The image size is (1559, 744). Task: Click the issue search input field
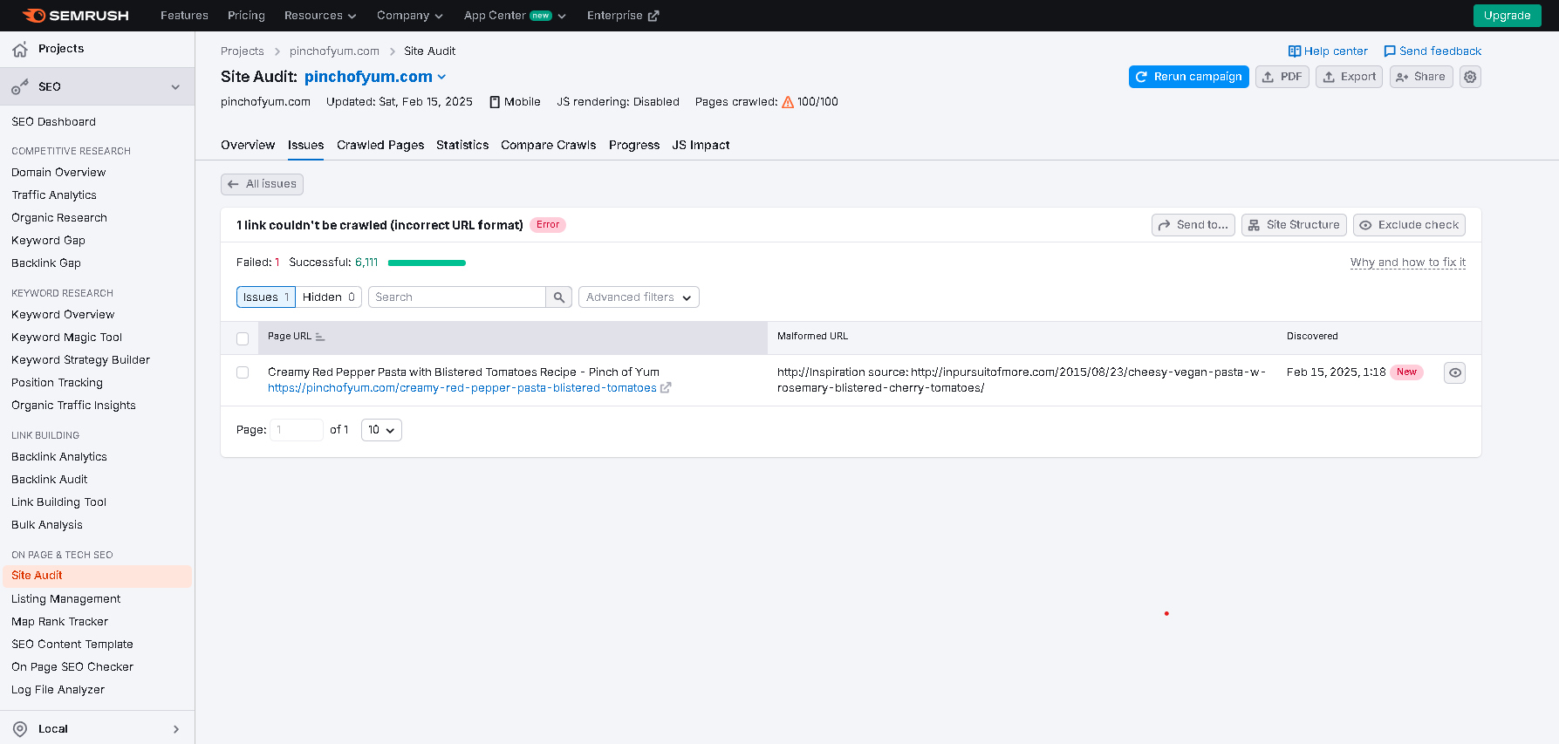(457, 297)
